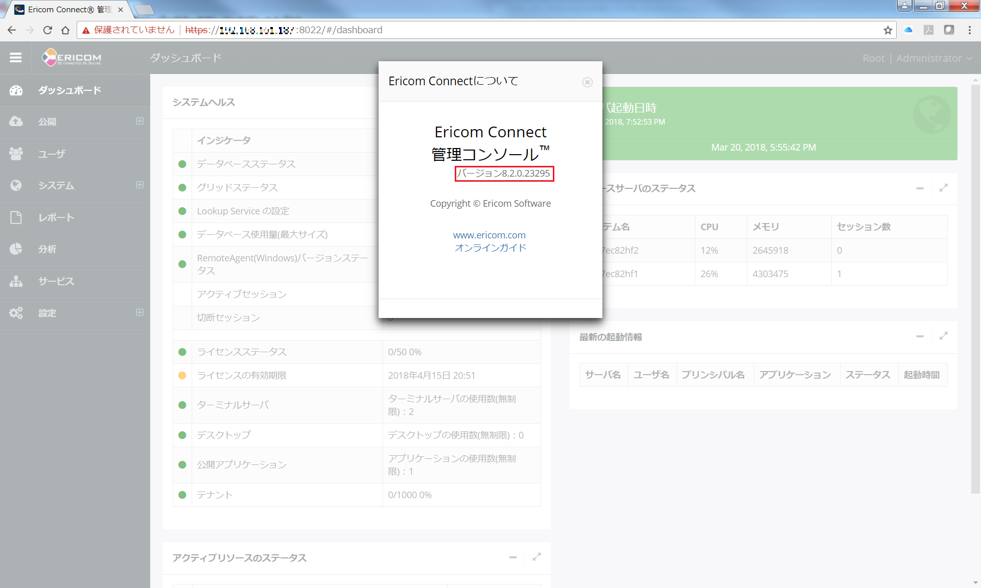Click the globe icon in the green panel
Screen dimensions: 981x588
tap(931, 114)
